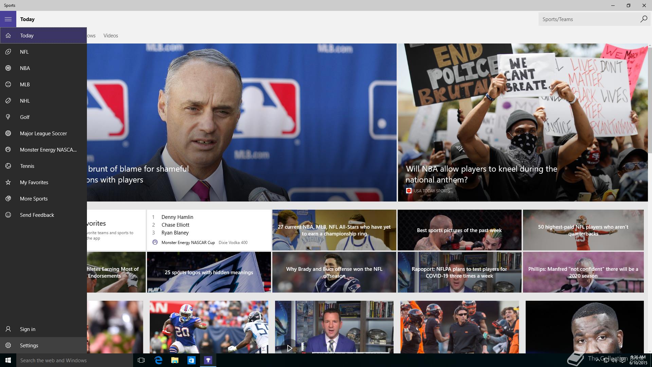
Task: Click the search magnifier icon
Action: 644,19
